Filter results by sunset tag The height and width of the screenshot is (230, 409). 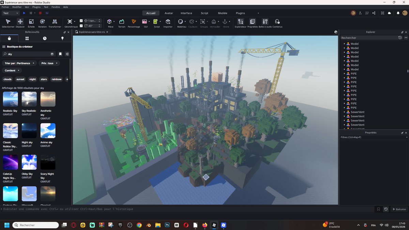20,79
